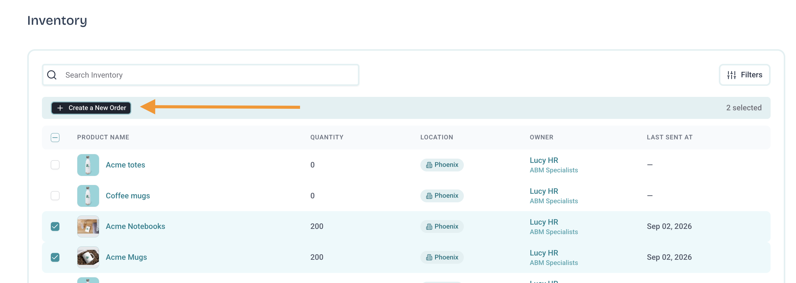Click the Coffee mugs product thumbnail
This screenshot has width=796, height=283.
click(x=88, y=196)
